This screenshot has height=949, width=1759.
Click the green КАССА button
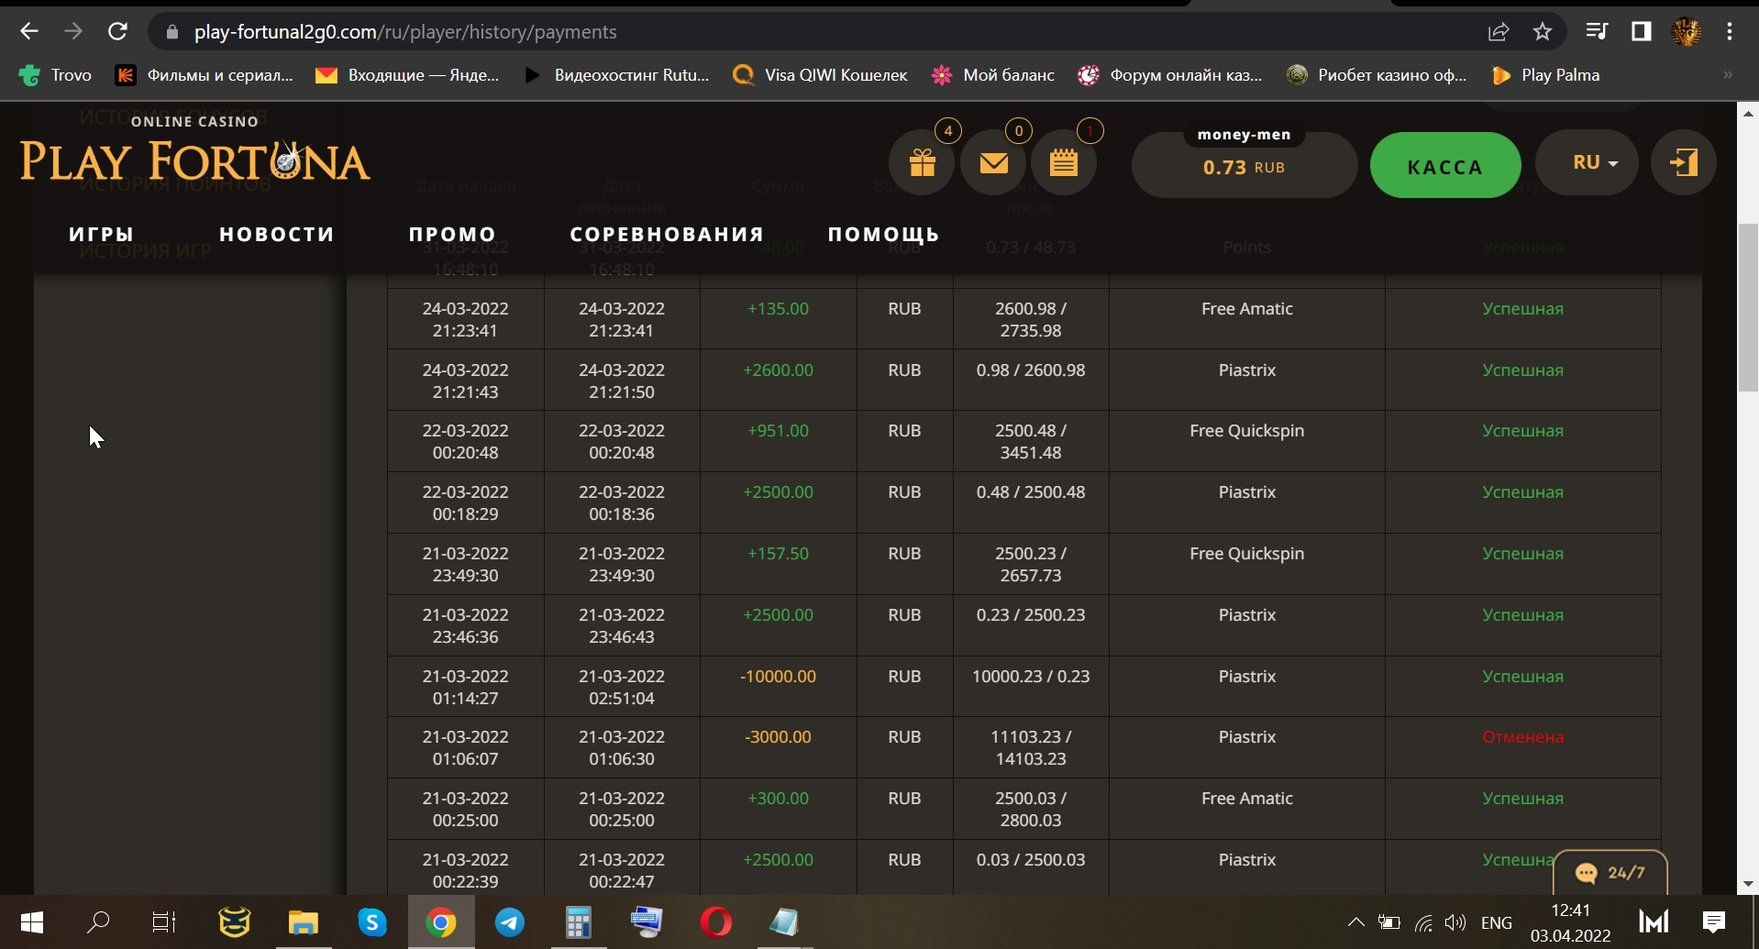[1444, 166]
